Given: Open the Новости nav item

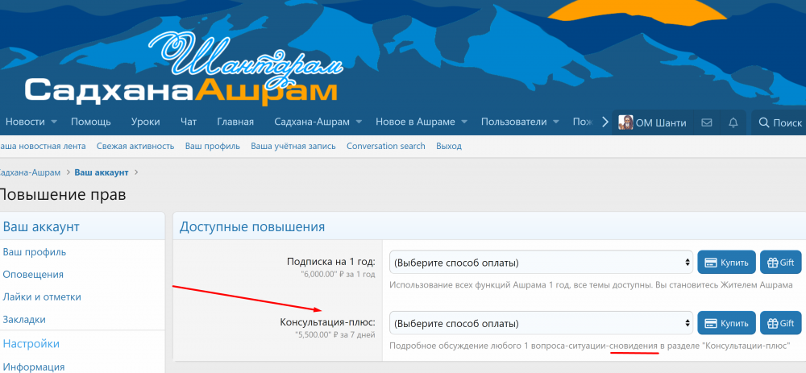Looking at the screenshot, I should 25,122.
